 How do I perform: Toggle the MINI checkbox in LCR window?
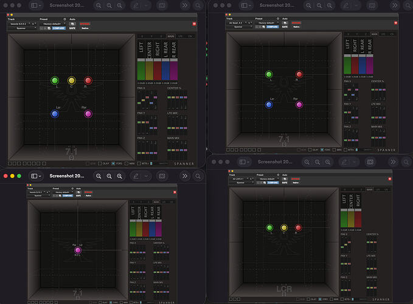331,299
